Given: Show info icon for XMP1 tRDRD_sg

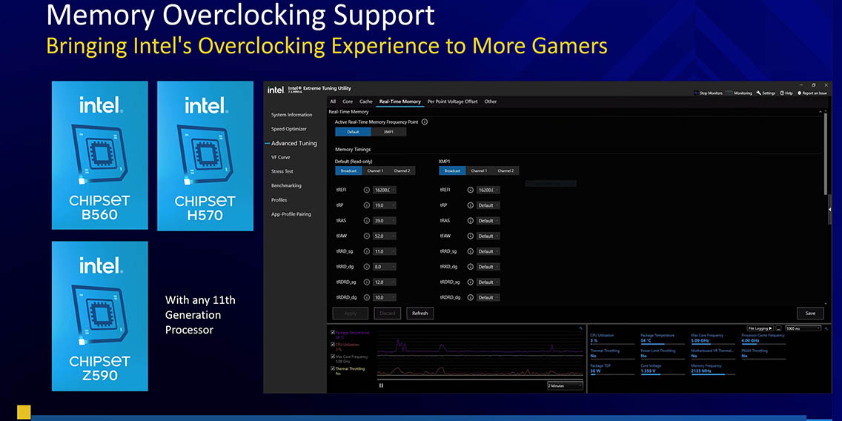Looking at the screenshot, I should [471, 282].
